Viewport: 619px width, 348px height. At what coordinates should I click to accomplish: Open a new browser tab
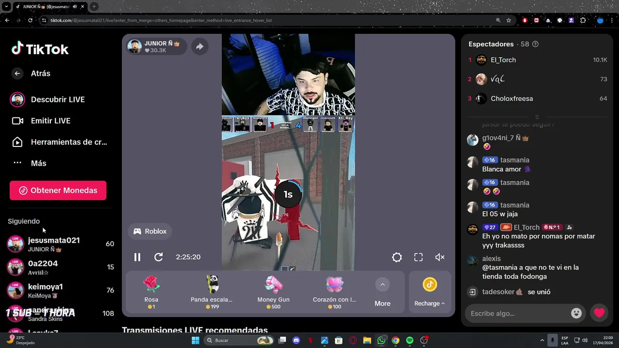click(x=94, y=6)
